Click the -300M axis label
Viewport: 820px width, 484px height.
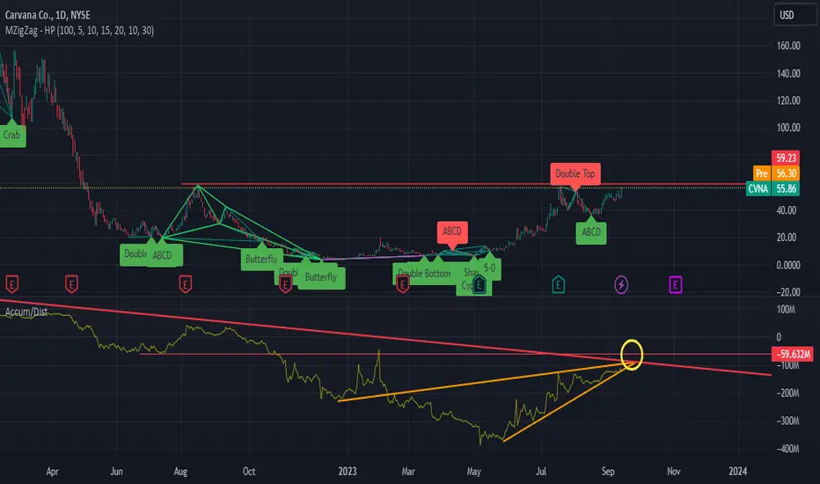(787, 422)
